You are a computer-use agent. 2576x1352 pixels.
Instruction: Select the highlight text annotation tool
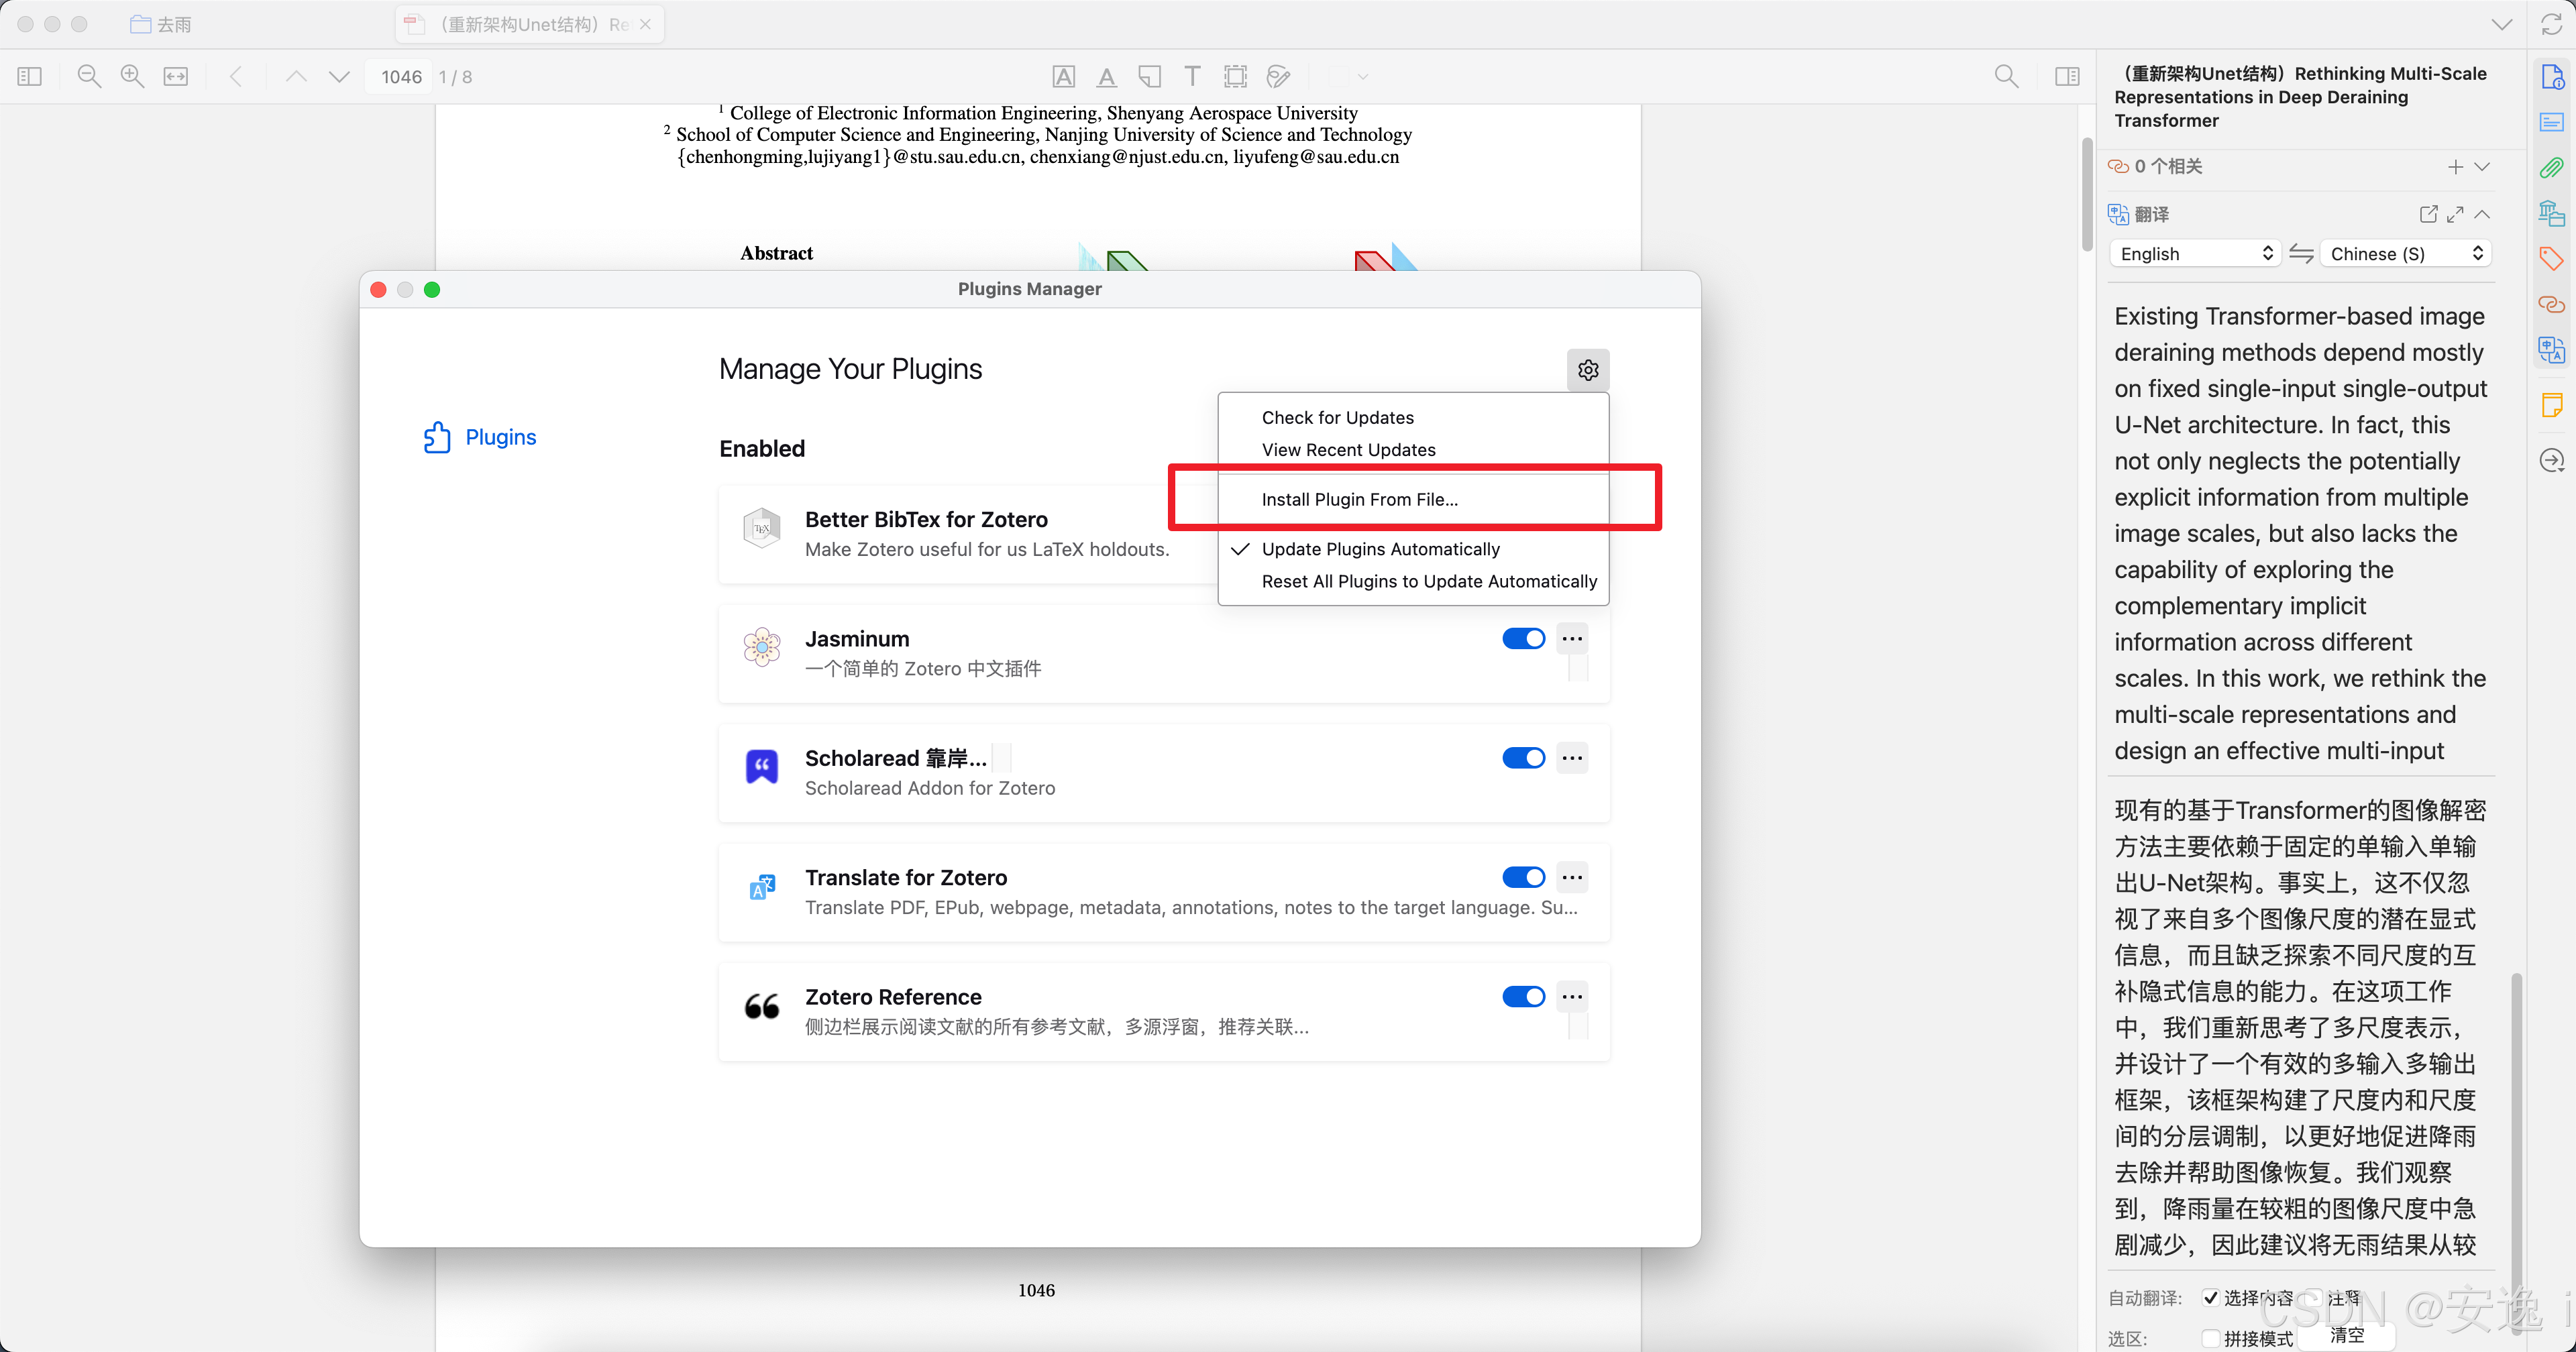tap(1064, 77)
